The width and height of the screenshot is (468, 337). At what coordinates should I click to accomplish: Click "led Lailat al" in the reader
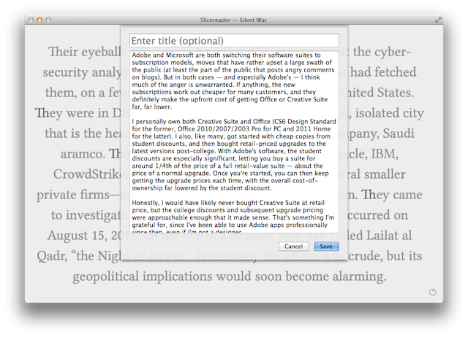[380, 236]
